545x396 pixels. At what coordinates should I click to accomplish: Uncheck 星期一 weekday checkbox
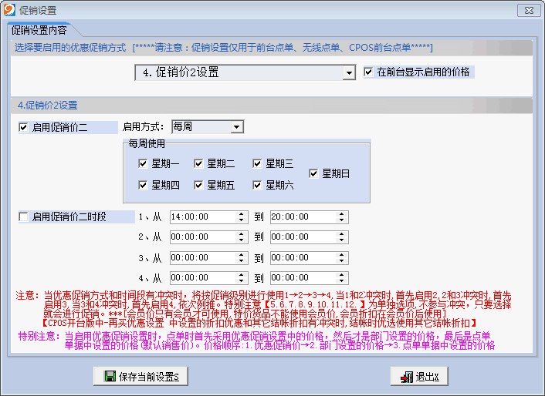[x=143, y=163]
